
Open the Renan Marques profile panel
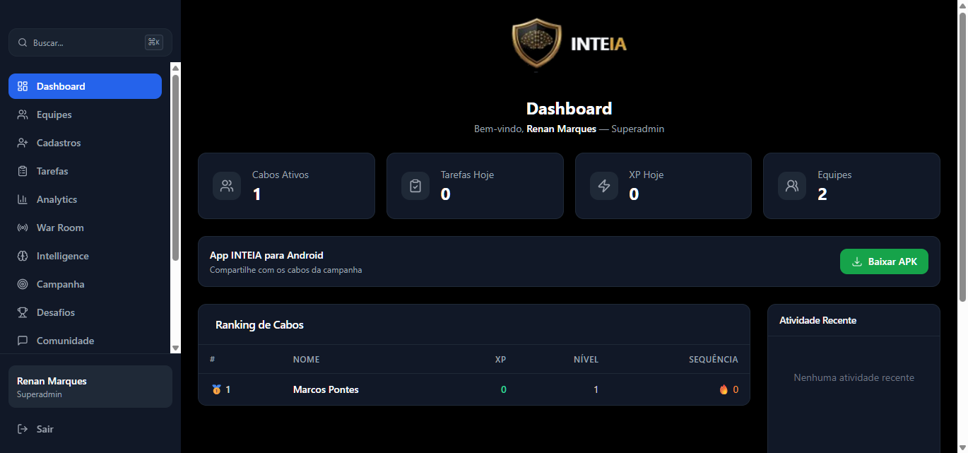point(90,387)
